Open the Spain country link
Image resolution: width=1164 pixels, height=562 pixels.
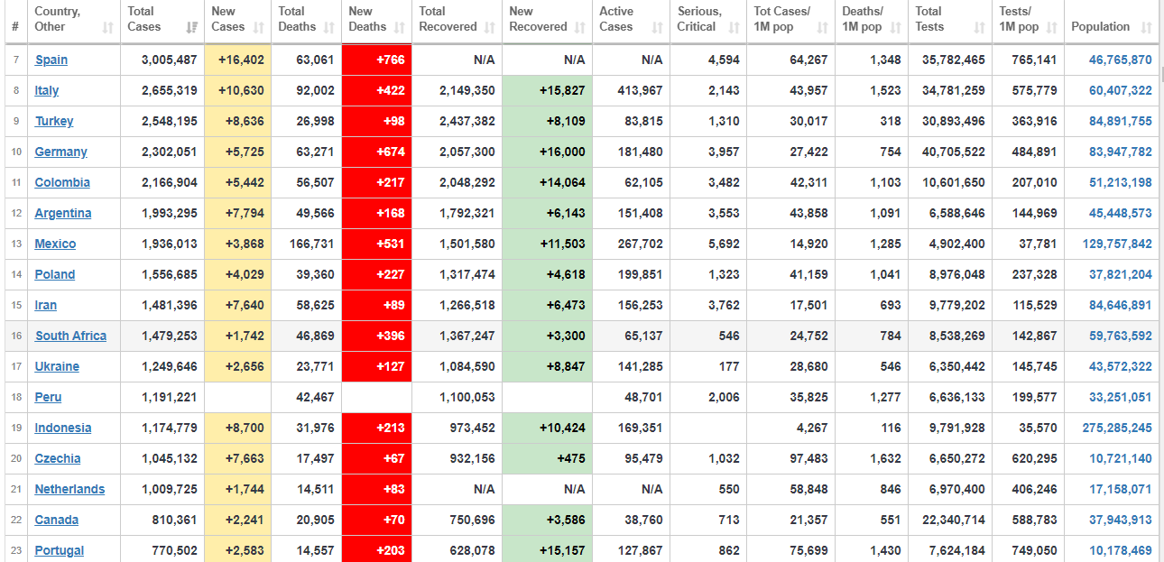click(x=51, y=60)
